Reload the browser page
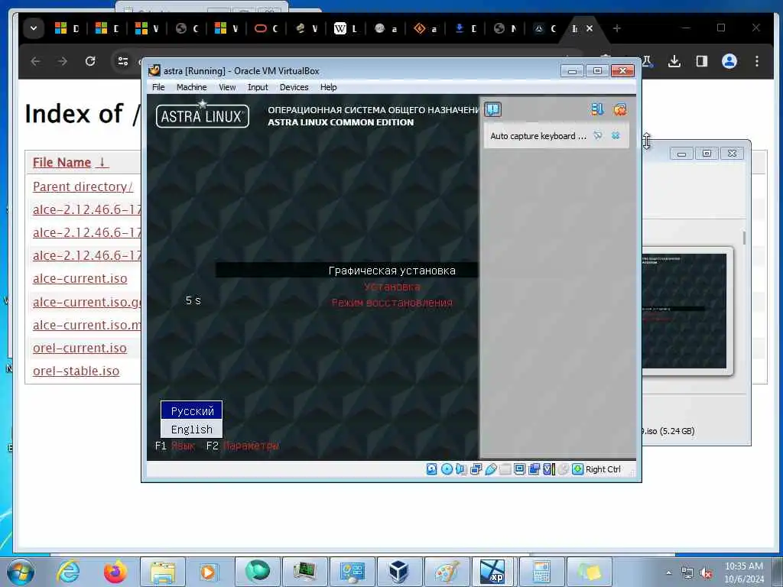 90,61
